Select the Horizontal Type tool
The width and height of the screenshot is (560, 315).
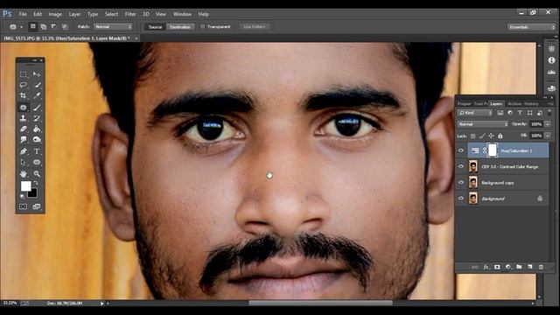coord(37,151)
